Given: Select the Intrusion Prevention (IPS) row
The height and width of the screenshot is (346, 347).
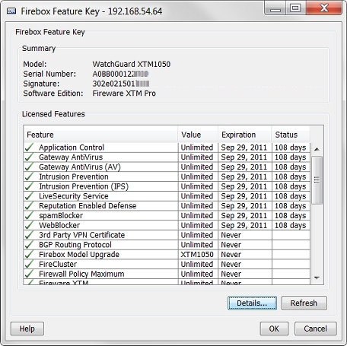Looking at the screenshot, I should click(167, 186).
